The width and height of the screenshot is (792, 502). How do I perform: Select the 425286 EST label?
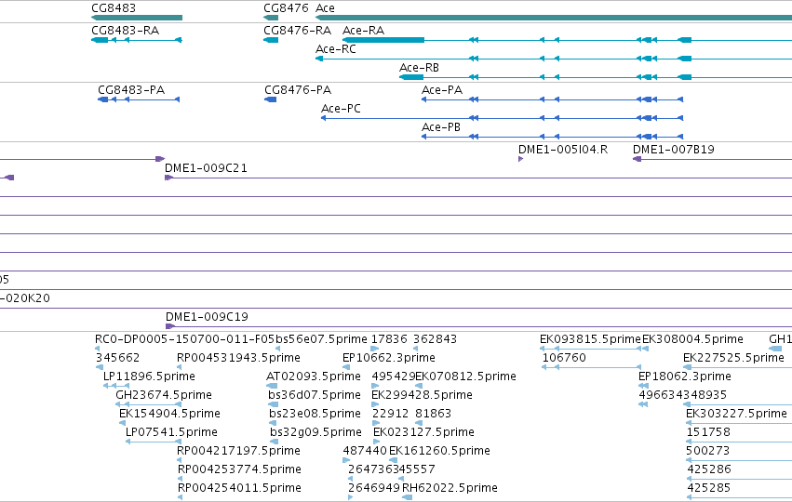709,469
